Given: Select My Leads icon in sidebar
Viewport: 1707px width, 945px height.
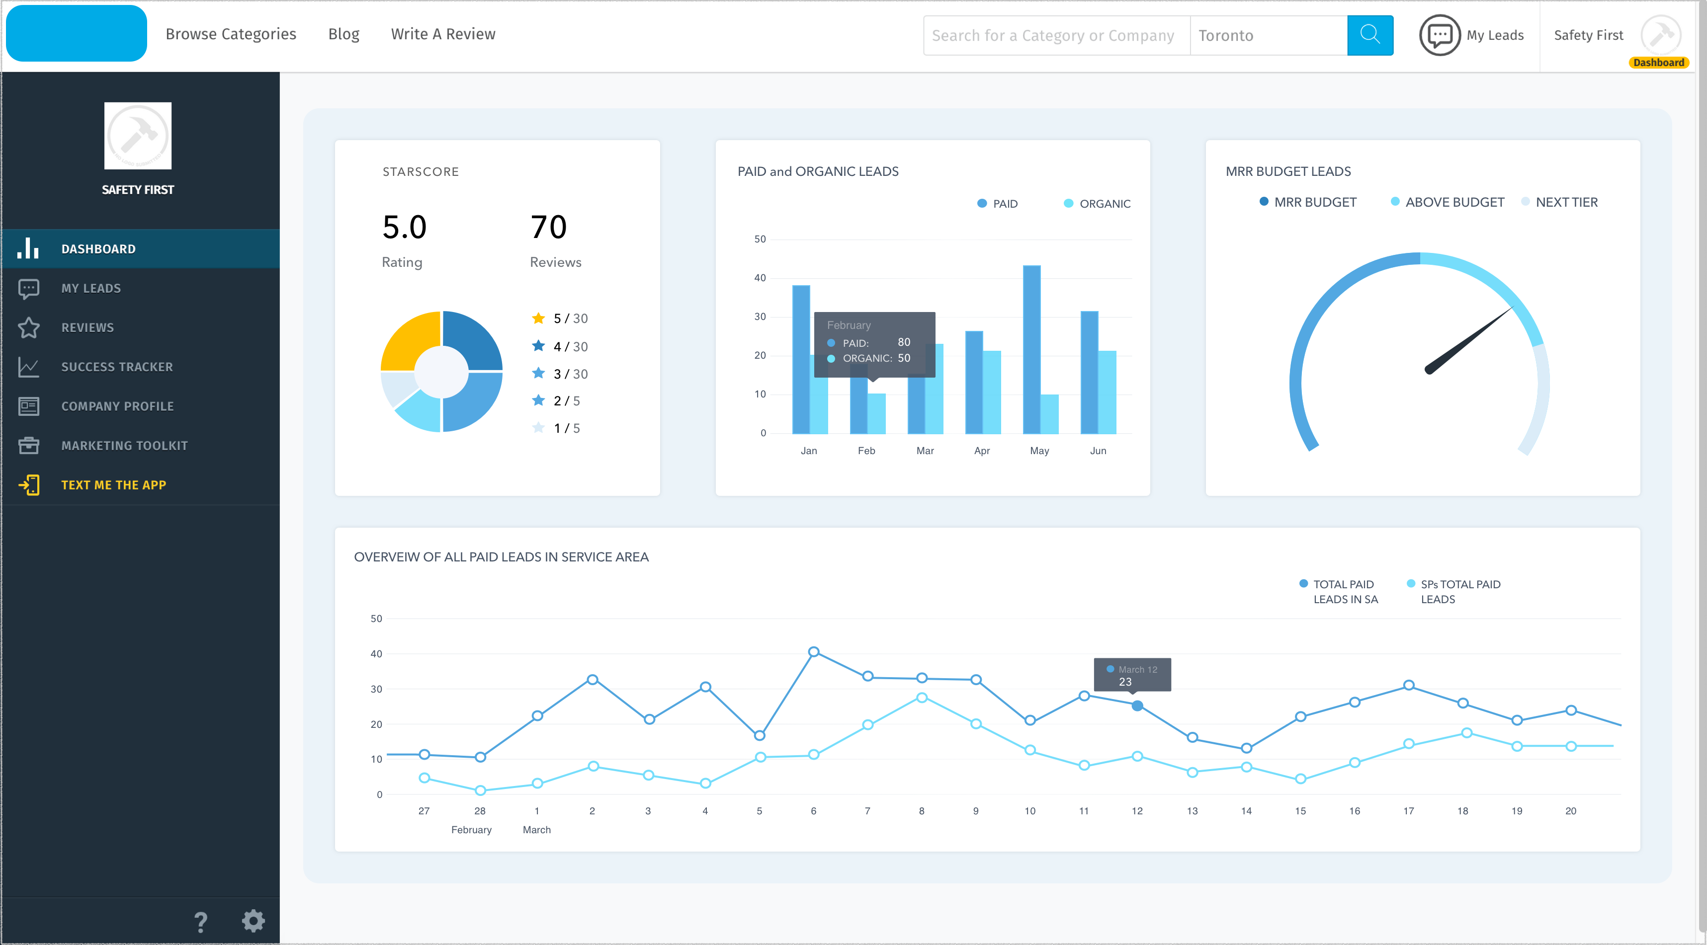Looking at the screenshot, I should click(x=29, y=288).
